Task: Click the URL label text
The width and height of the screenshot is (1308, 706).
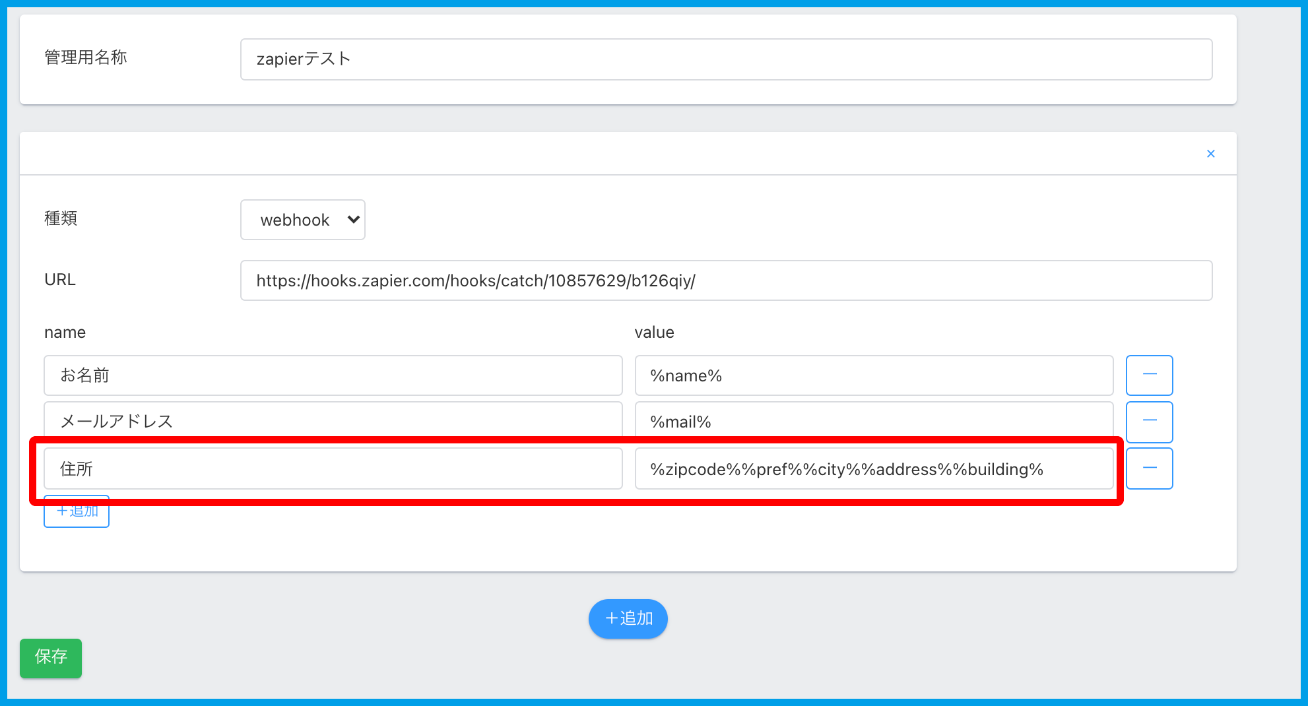Action: click(x=60, y=280)
